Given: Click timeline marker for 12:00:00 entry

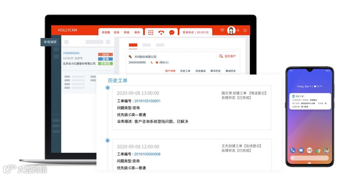Looking at the screenshot, I should pos(108,140).
